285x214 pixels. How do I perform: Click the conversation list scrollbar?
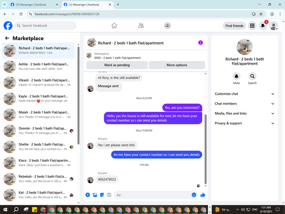pyautogui.click(x=78, y=95)
